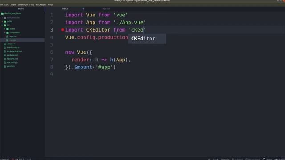
Task: Click the '#app' string on line 8
Action: click(x=104, y=67)
